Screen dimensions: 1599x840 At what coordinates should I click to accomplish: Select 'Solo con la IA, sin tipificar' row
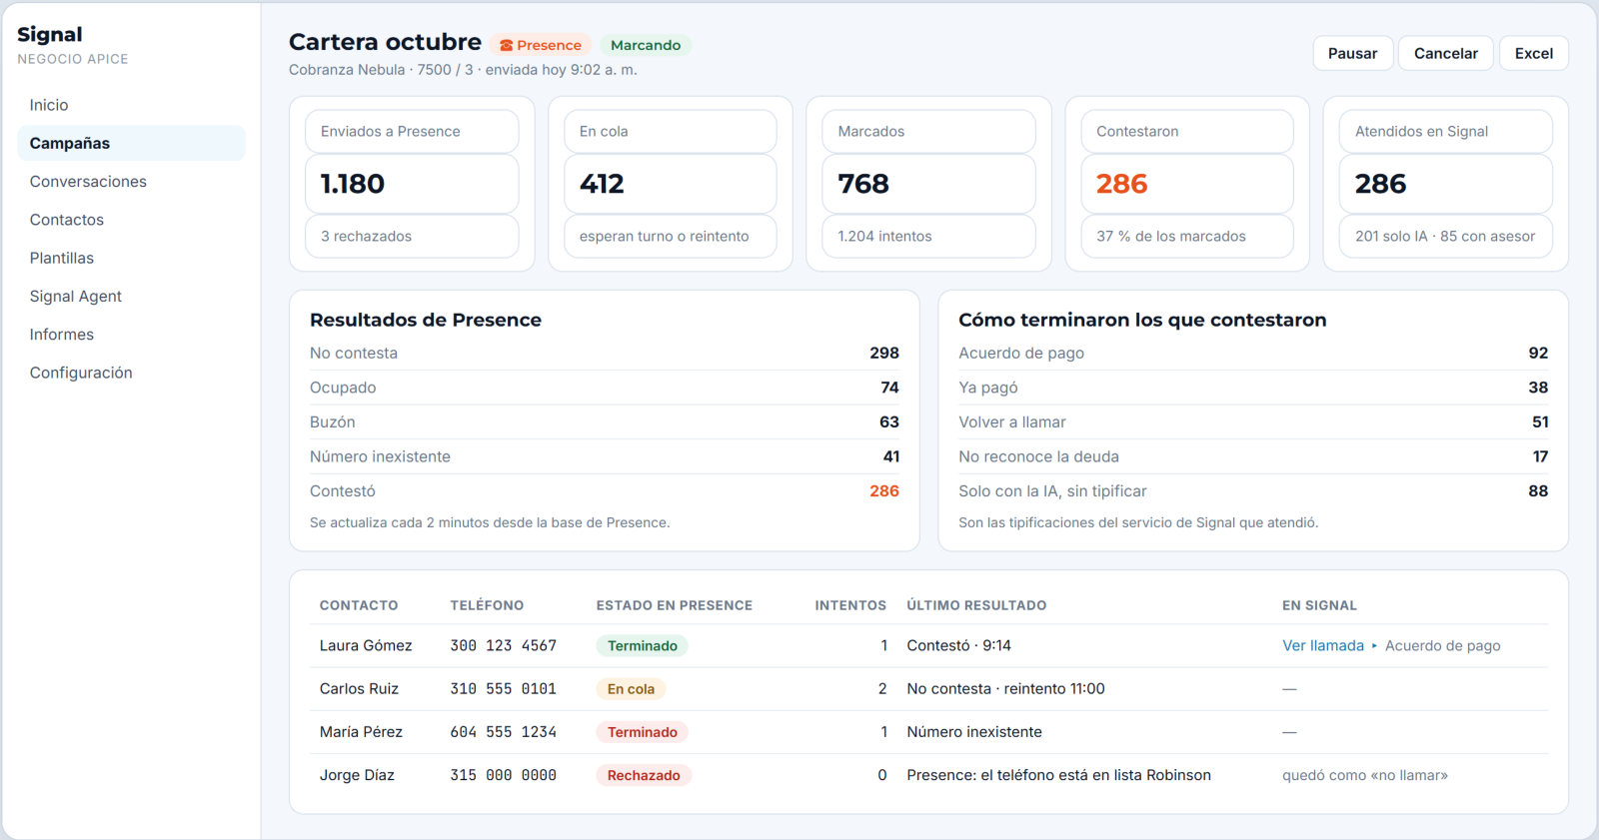point(1253,490)
